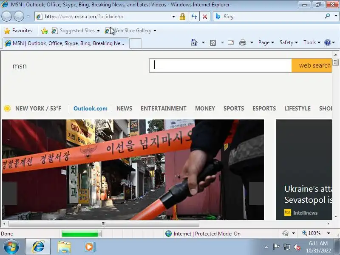Open the Windows Start menu
Viewport: 340px width, 255px height.
tap(11, 247)
